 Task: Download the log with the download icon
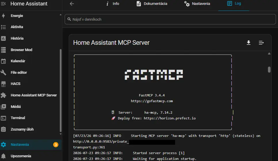[249, 43]
